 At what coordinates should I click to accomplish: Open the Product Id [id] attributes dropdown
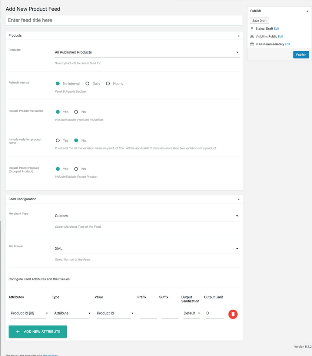coord(30,313)
